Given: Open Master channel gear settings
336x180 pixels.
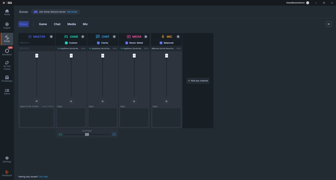Looking at the screenshot, I should coord(51,37).
